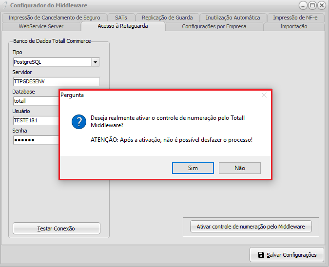This screenshot has width=329, height=267.
Task: Click the Senha password field
Action: pos(36,140)
